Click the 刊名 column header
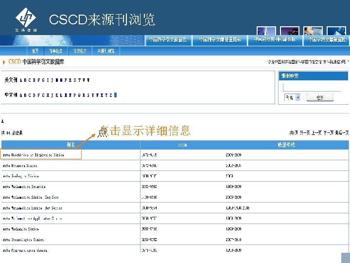 pos(71,145)
